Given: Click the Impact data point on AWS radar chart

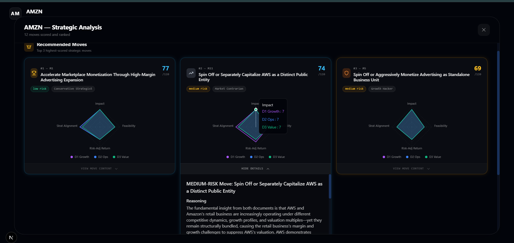Looking at the screenshot, I should [x=256, y=109].
